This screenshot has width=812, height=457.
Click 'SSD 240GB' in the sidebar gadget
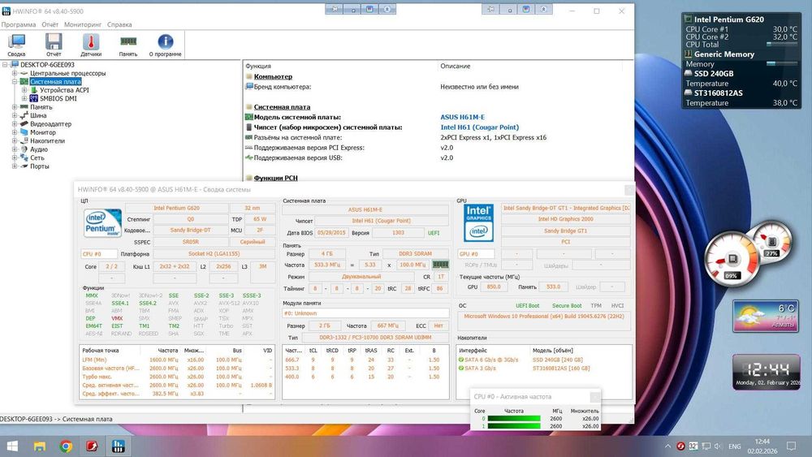click(x=714, y=74)
